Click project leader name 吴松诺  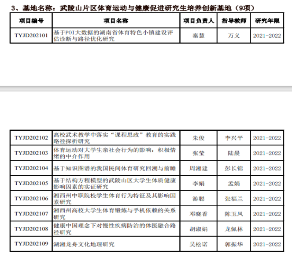pyautogui.click(x=199, y=244)
